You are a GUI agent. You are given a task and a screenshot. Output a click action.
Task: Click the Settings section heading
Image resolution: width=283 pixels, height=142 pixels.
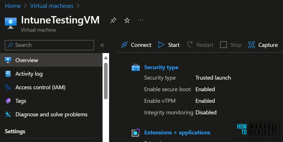15,131
